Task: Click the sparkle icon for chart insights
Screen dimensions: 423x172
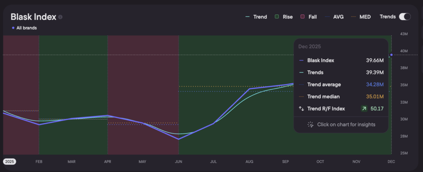Action: (x=311, y=125)
